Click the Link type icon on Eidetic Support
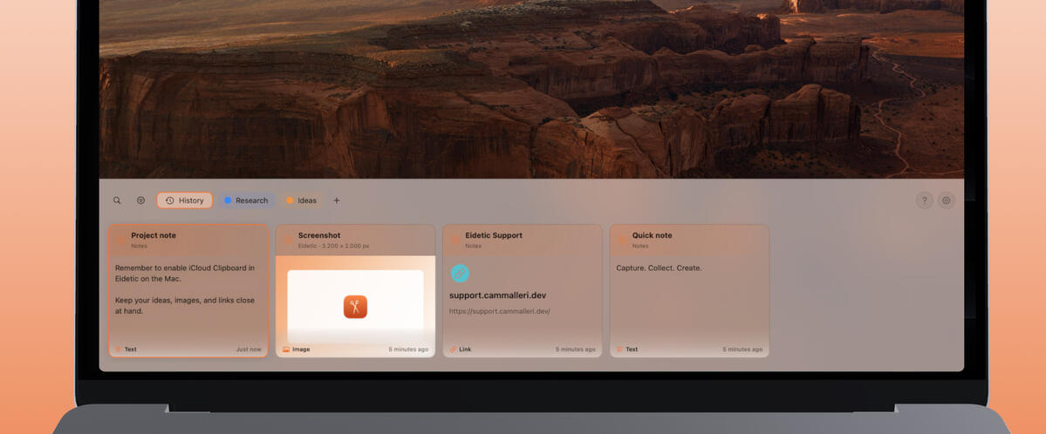 point(453,349)
